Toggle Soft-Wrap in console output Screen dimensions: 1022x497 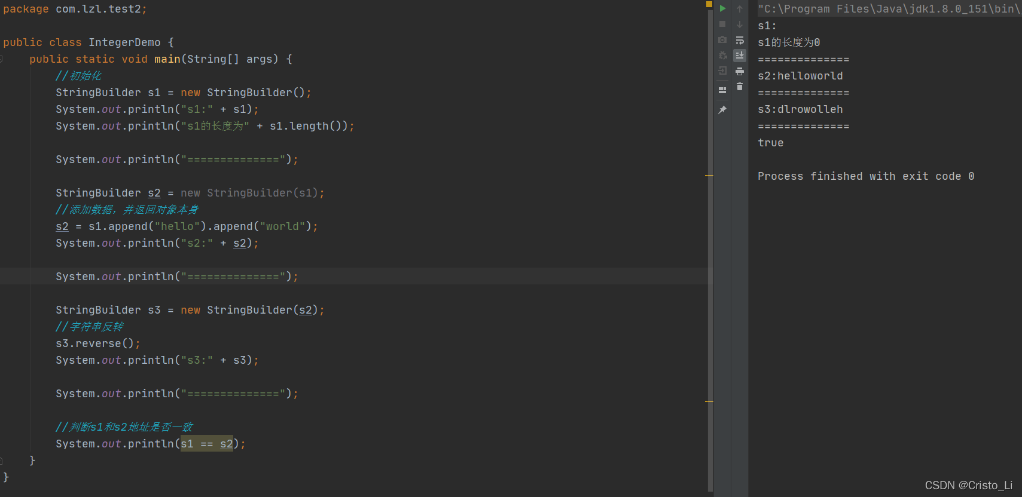point(740,40)
